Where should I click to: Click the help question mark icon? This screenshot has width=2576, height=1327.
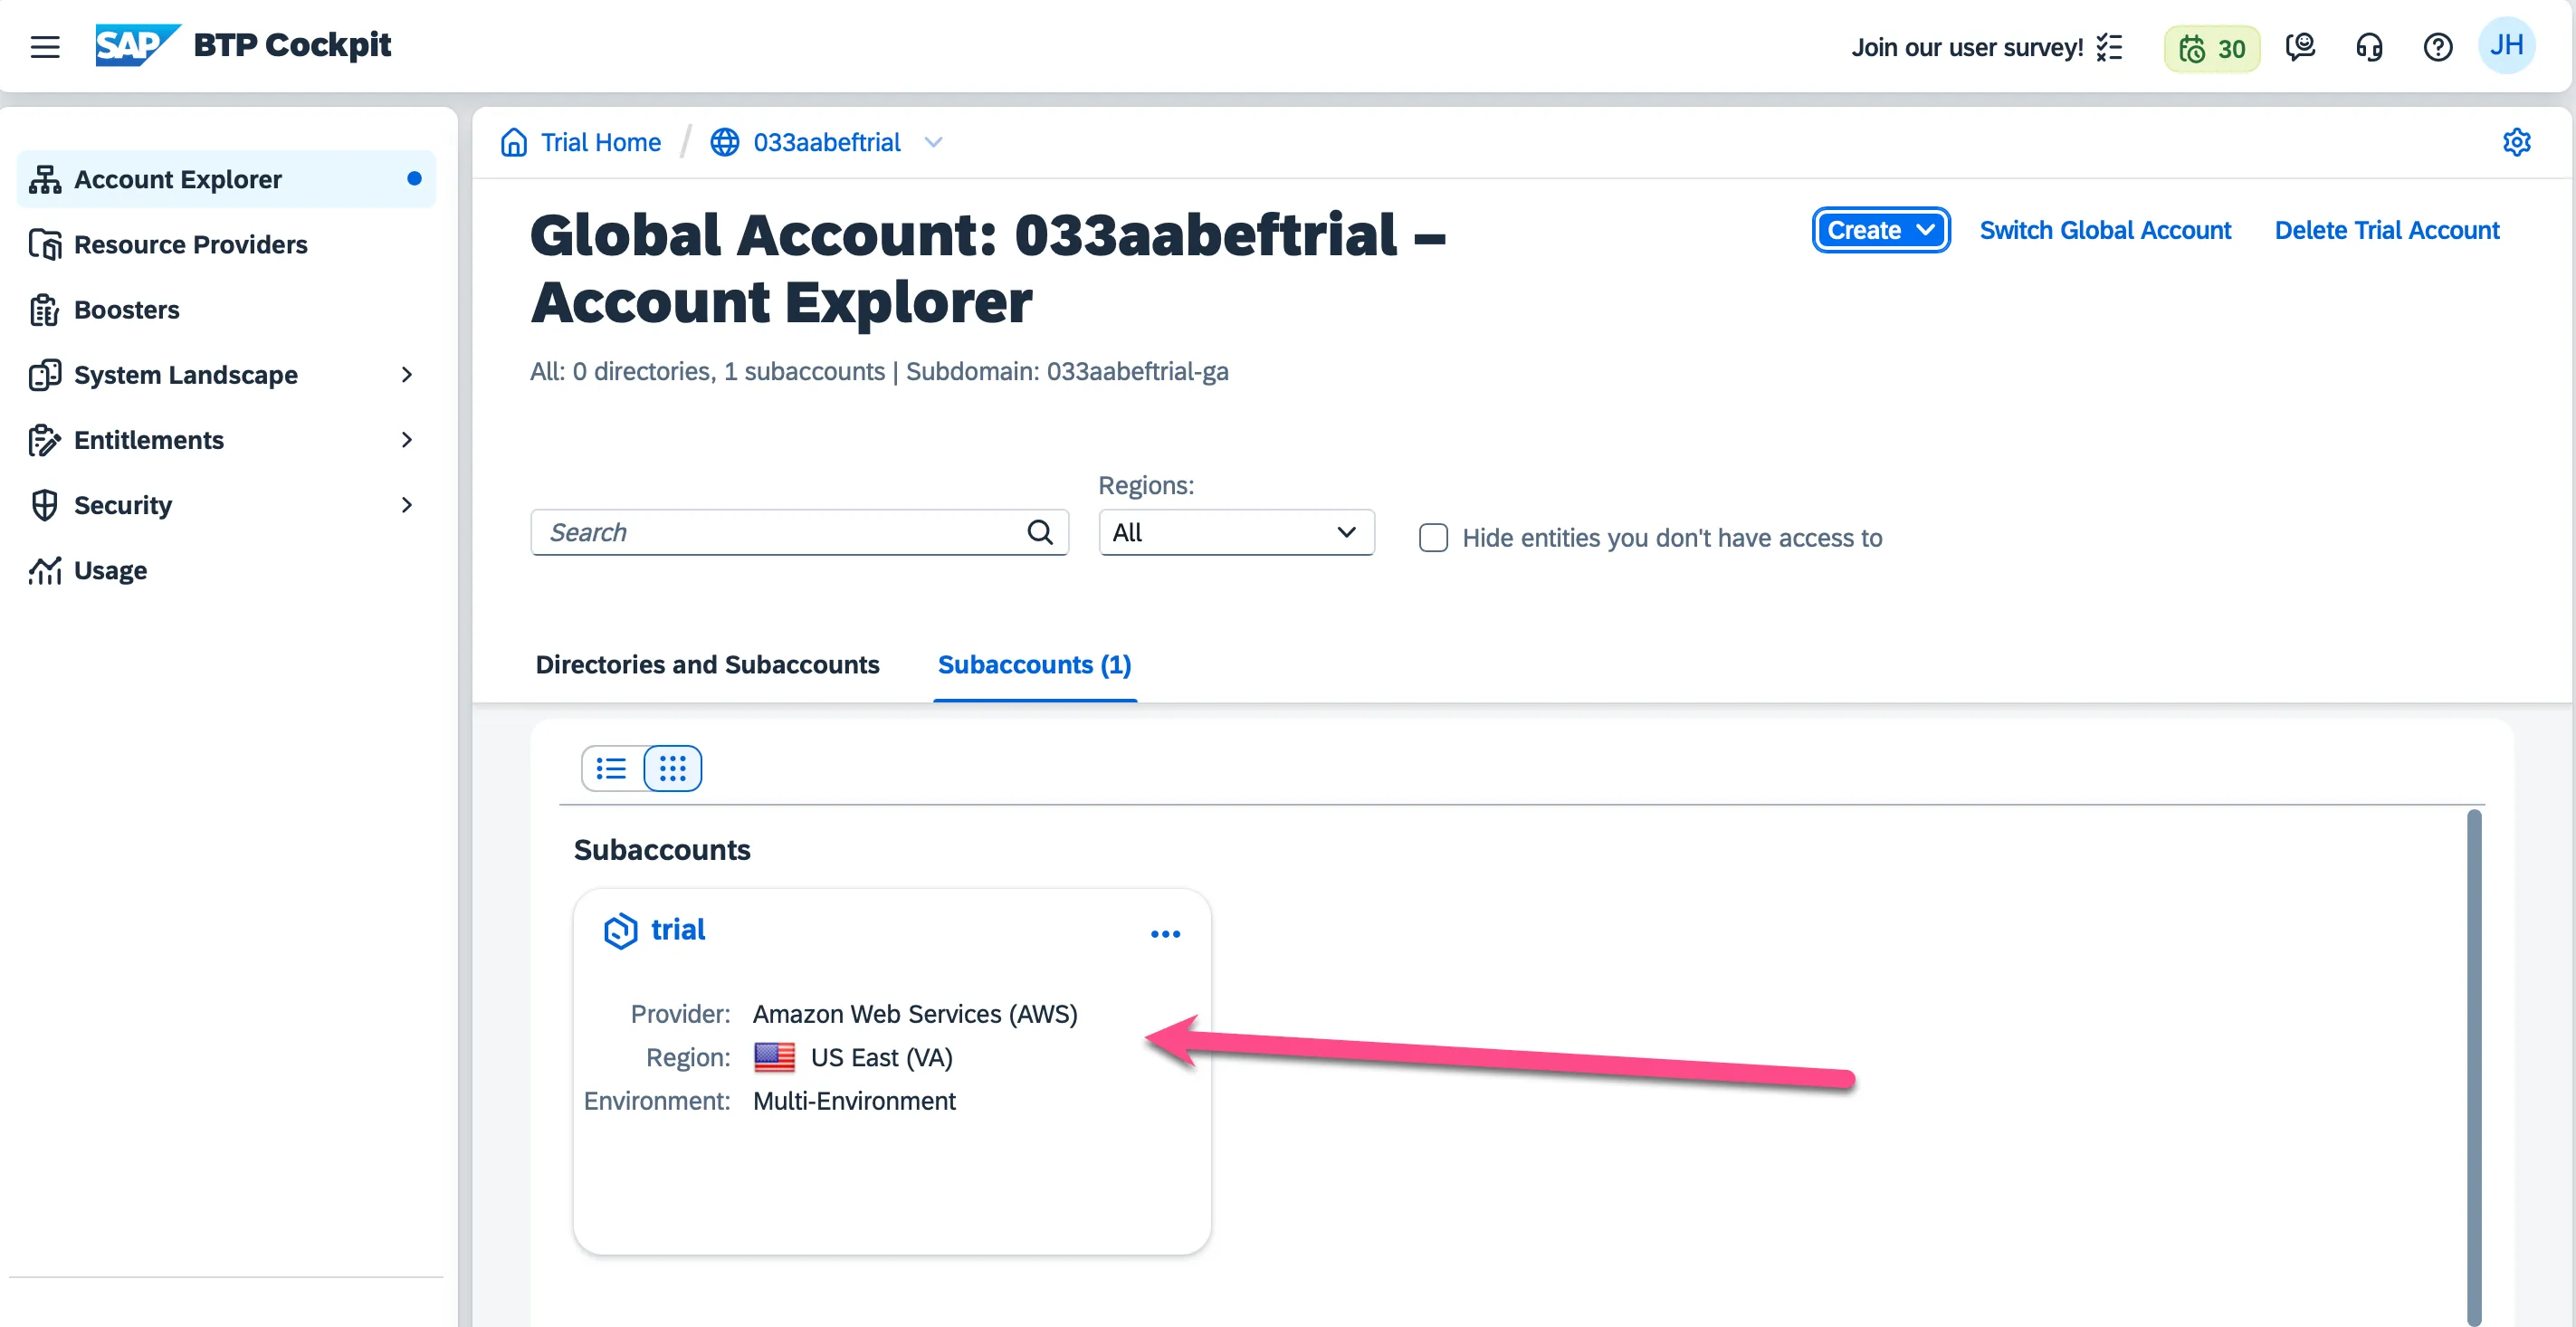pos(2437,47)
